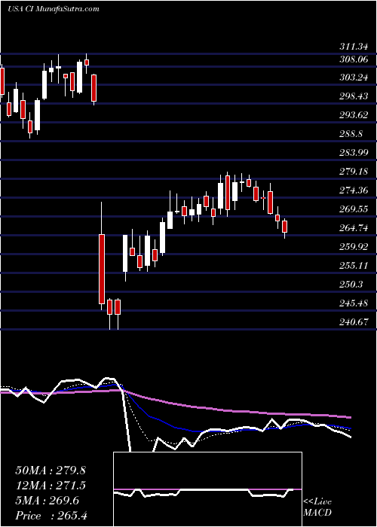
Task: Click the 240.67 price label
Action: coord(354,322)
